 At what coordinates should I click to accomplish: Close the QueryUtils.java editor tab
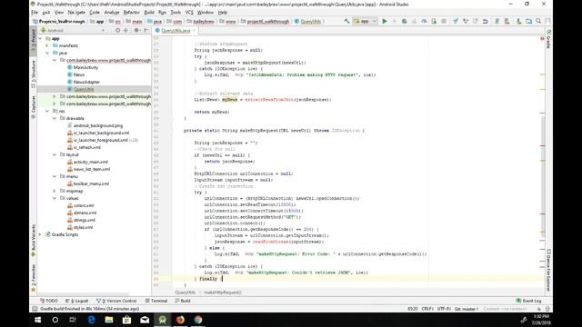194,30
